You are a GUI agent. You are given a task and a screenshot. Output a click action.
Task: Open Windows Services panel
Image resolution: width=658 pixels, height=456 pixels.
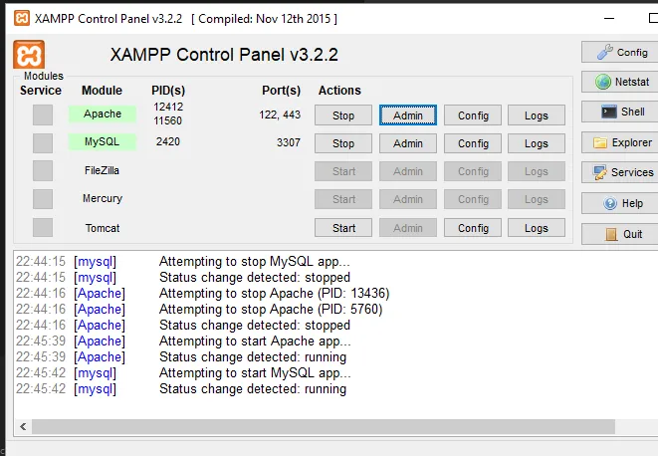click(619, 172)
